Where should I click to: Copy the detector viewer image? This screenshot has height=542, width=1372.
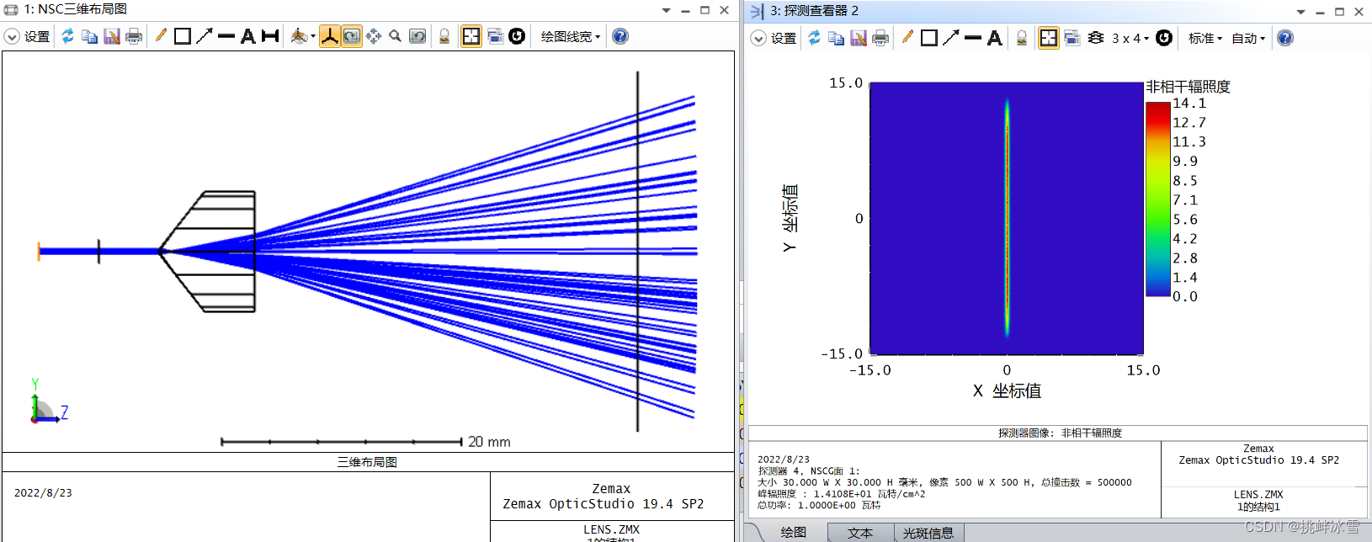click(836, 38)
